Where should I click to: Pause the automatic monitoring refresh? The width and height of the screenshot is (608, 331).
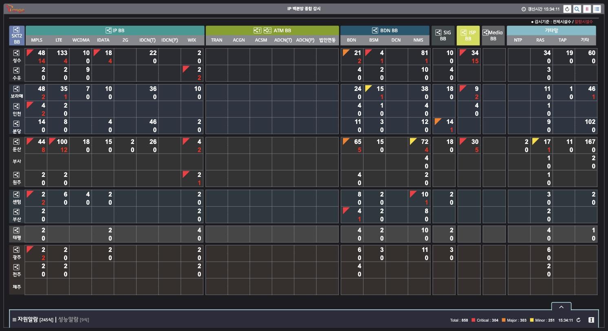coord(587,9)
